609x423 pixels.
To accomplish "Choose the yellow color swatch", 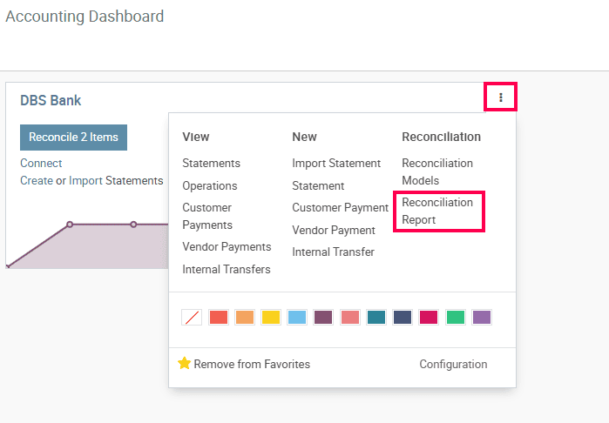I will pos(271,318).
